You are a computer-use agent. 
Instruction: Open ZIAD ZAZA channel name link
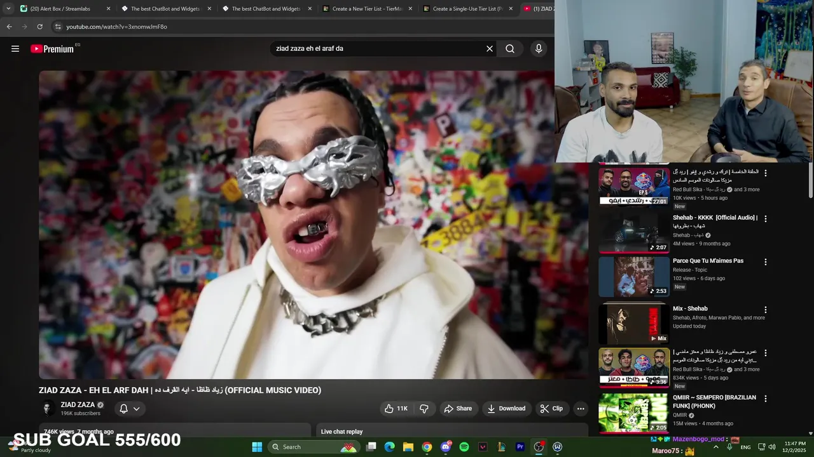click(78, 404)
